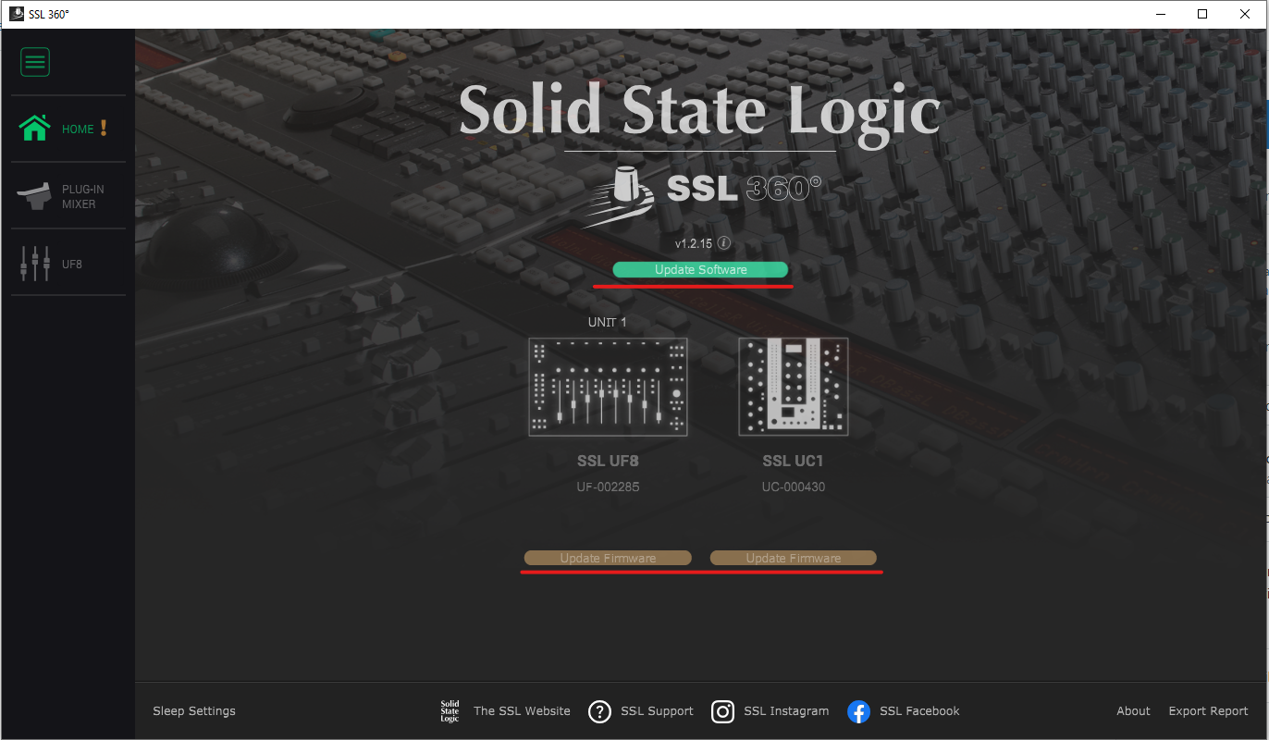Update Firmware for the SSL UF8
This screenshot has width=1269, height=740.
[x=608, y=558]
